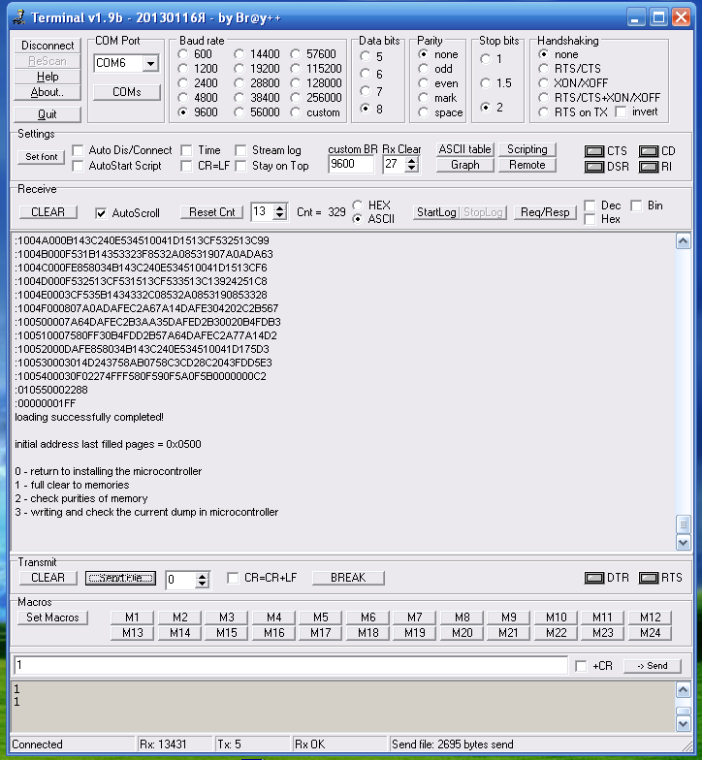Decrease the receive counter value 13
702x760 pixels.
click(279, 215)
